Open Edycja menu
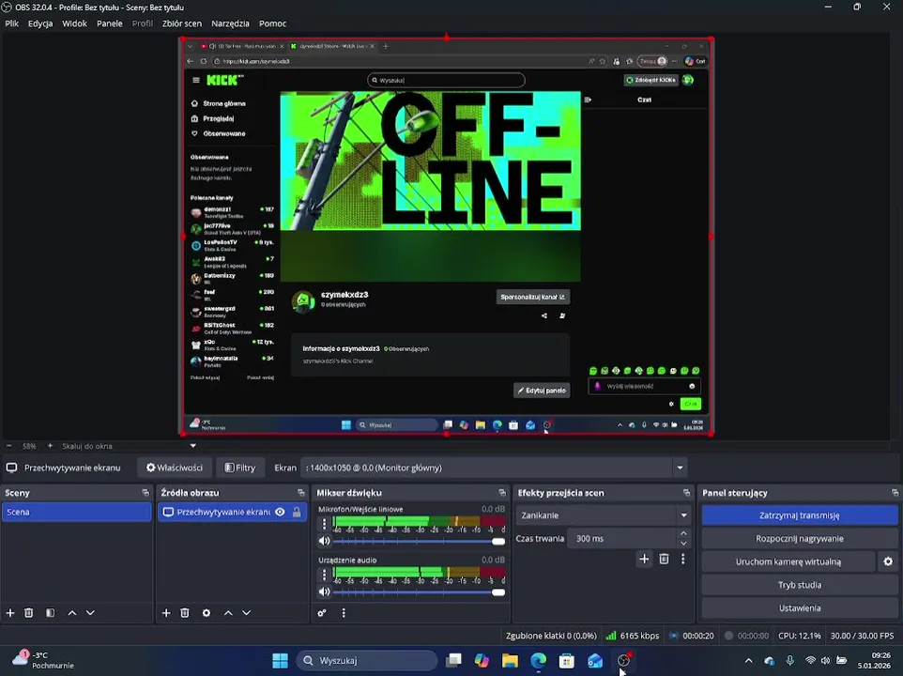The width and height of the screenshot is (903, 676). 40,23
